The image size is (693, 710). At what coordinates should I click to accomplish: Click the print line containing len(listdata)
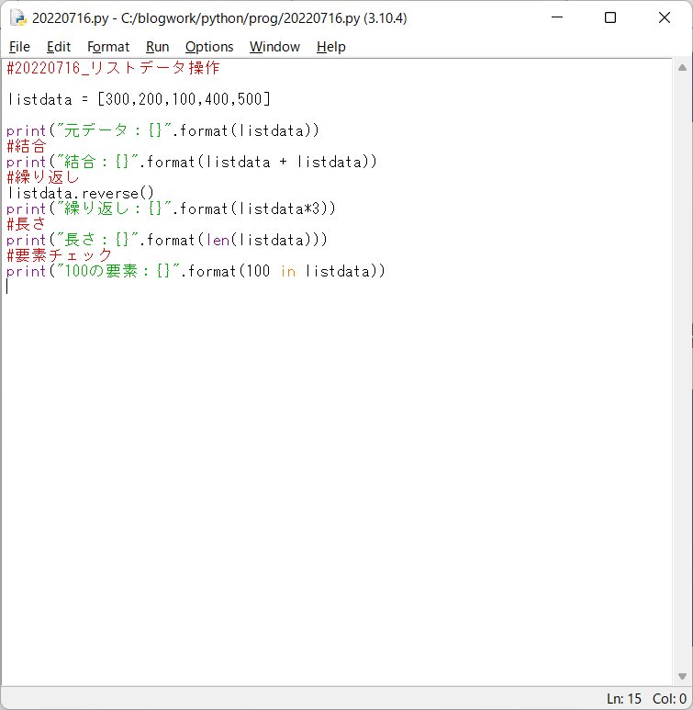(x=167, y=240)
